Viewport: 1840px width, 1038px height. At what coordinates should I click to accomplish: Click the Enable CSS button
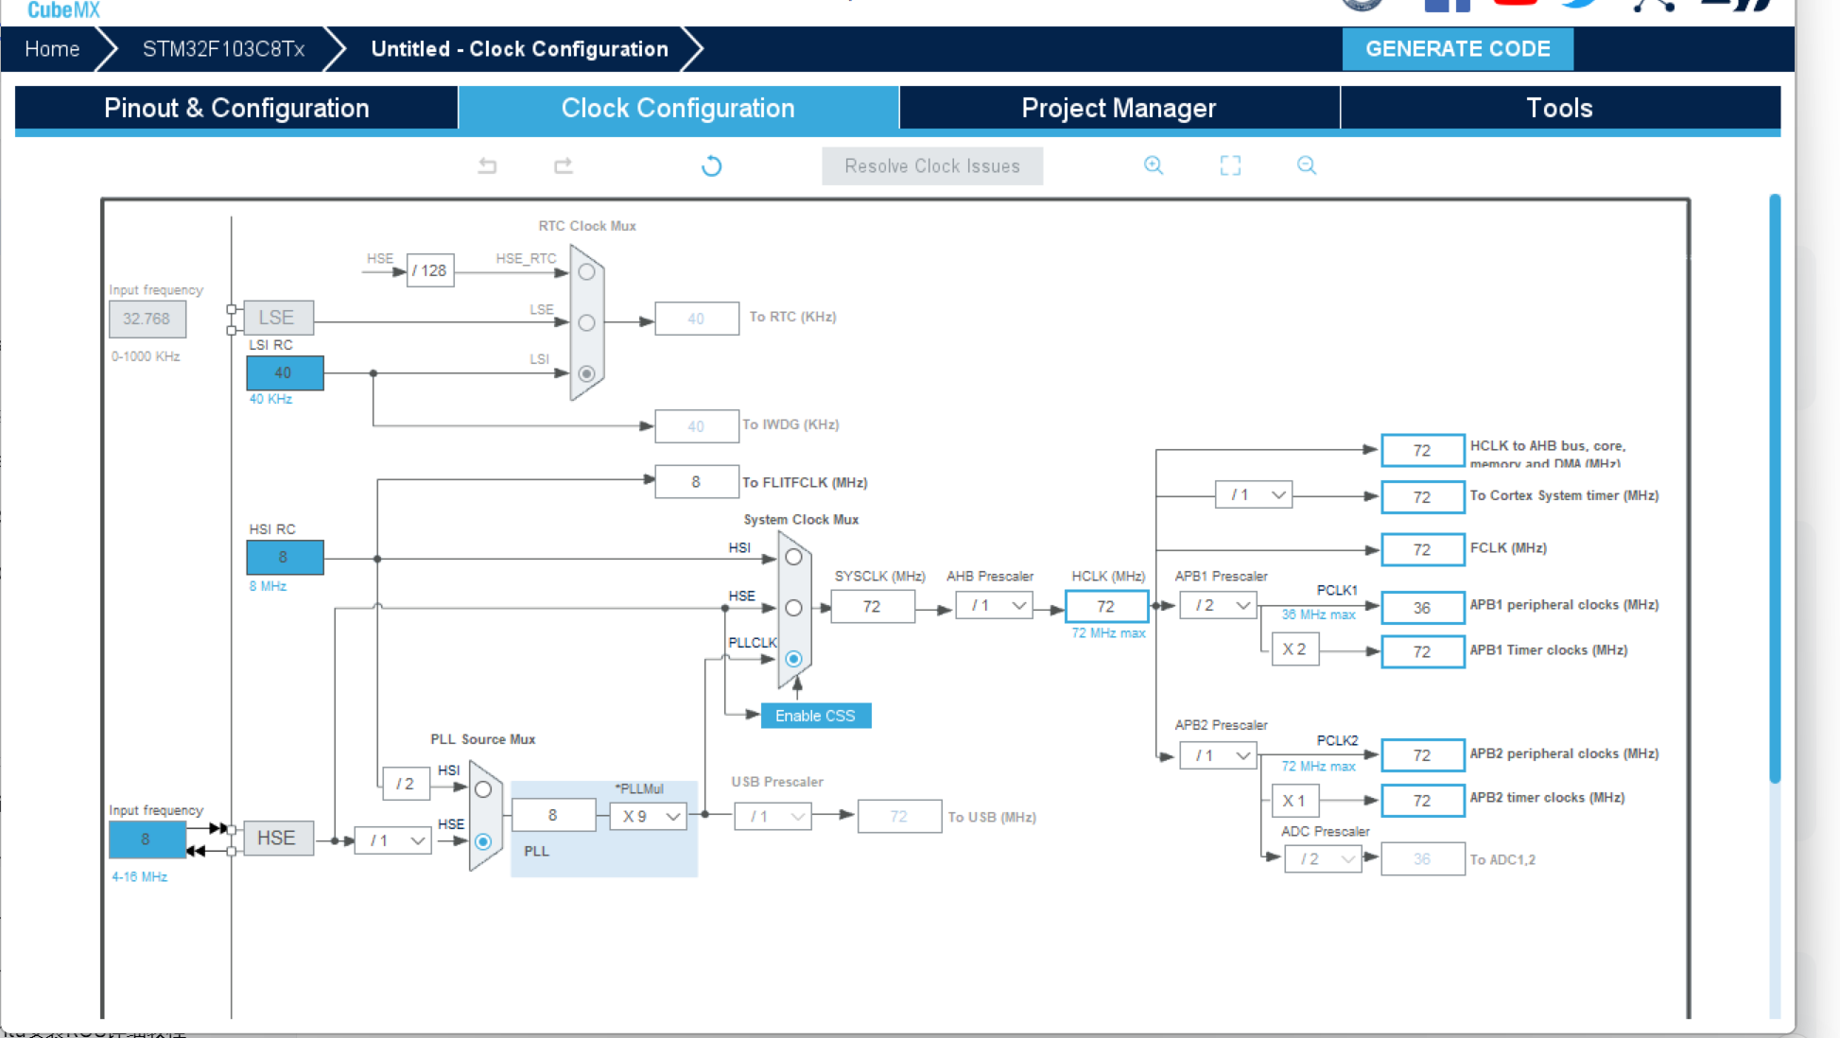click(x=815, y=716)
